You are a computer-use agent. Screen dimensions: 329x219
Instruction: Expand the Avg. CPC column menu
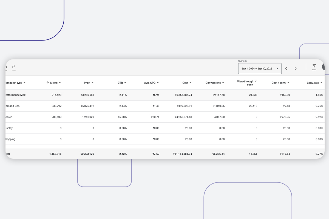pyautogui.click(x=158, y=83)
